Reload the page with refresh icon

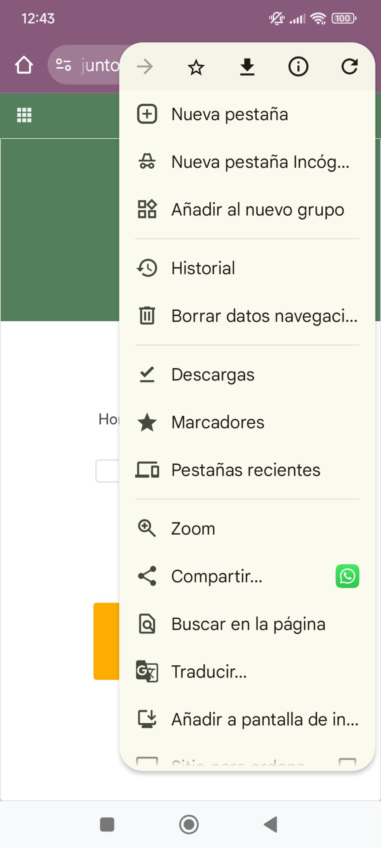coord(350,67)
